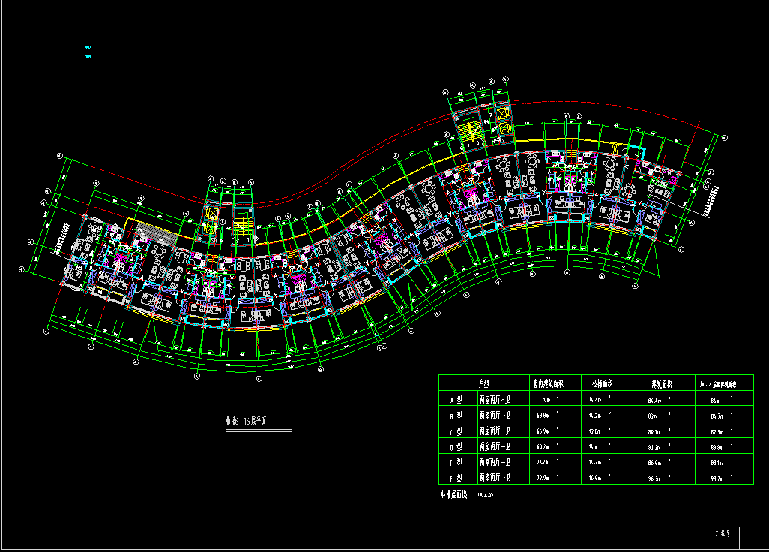Select the 工程号 text in title block
Image resolution: width=769 pixels, height=552 pixels.
(x=722, y=534)
